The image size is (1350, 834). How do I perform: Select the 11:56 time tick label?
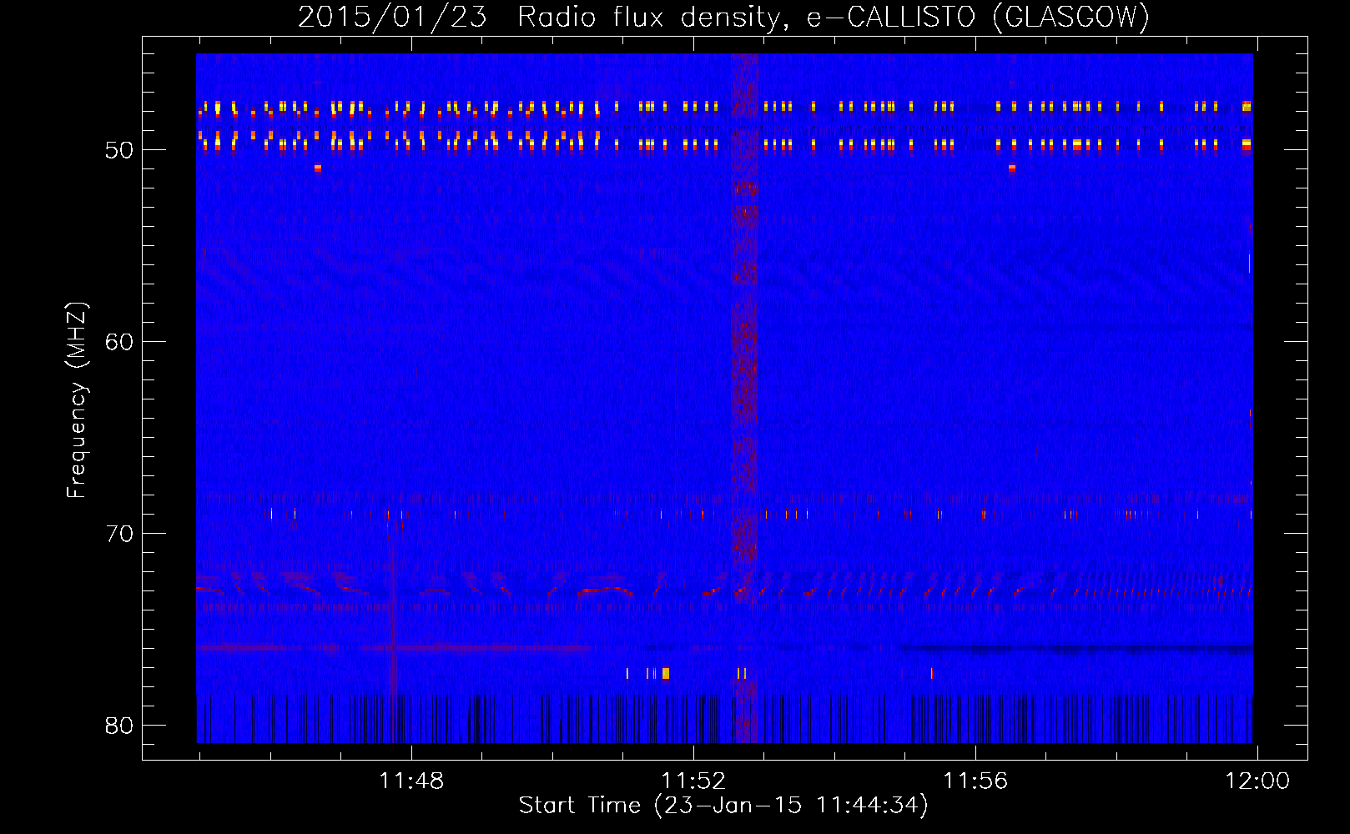pos(975,781)
